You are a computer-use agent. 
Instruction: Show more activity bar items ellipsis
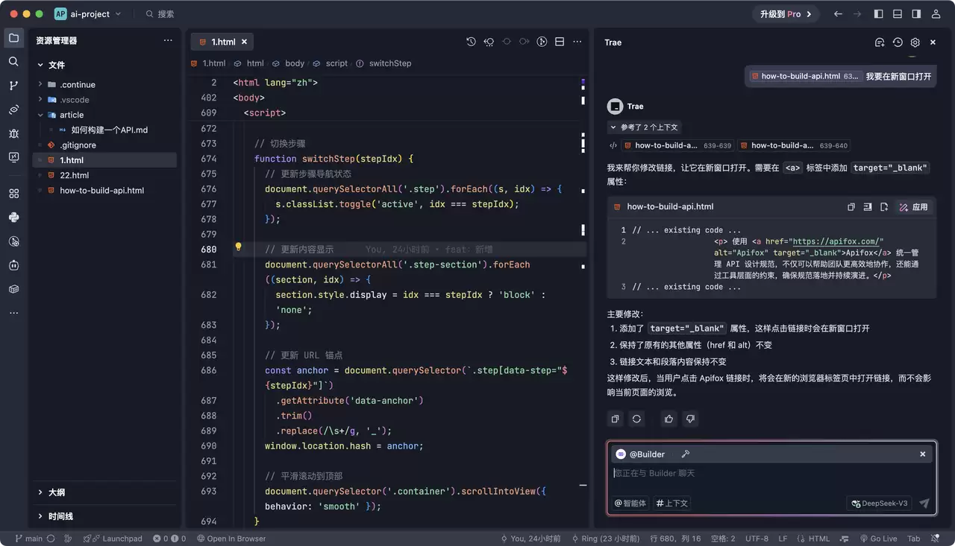[13, 313]
